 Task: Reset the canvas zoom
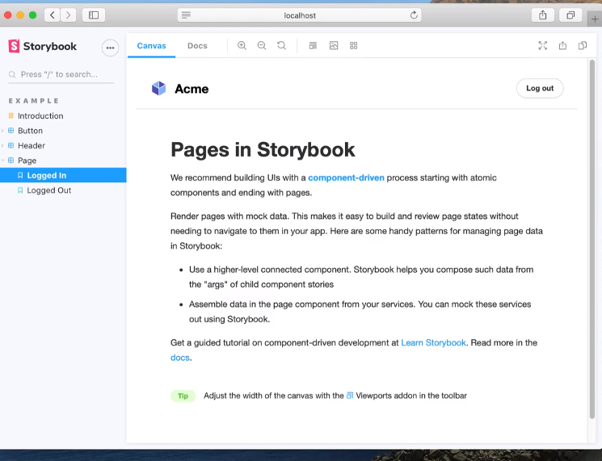click(x=282, y=46)
